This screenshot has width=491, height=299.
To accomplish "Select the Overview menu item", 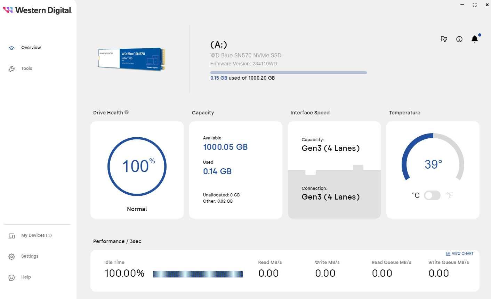I will (x=31, y=48).
